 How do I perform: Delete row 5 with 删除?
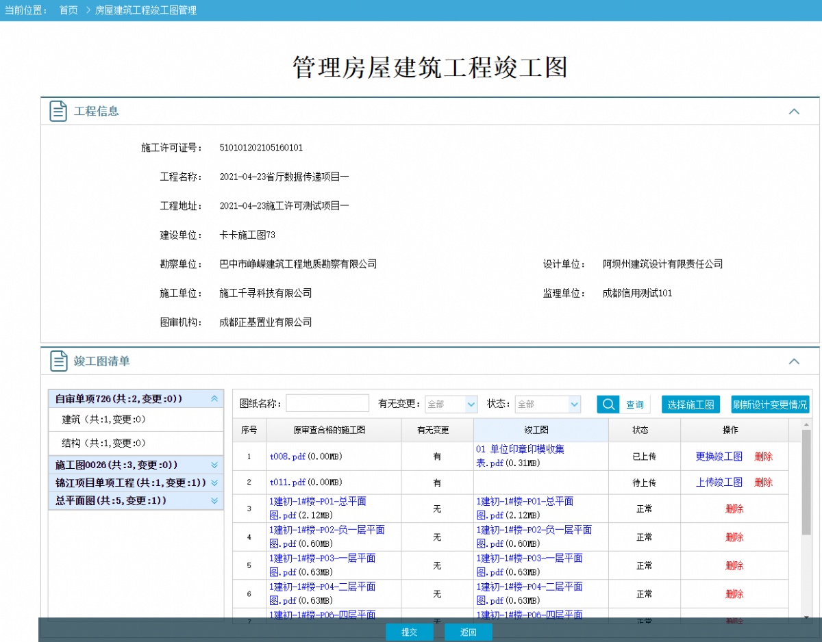[x=734, y=566]
